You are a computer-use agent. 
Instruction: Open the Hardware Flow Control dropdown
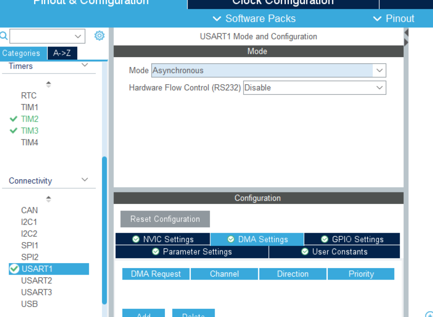pos(315,88)
